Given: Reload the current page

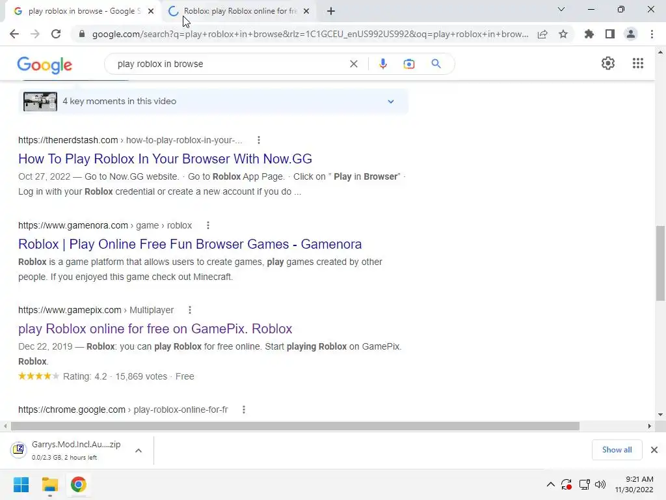Looking at the screenshot, I should click(x=56, y=34).
